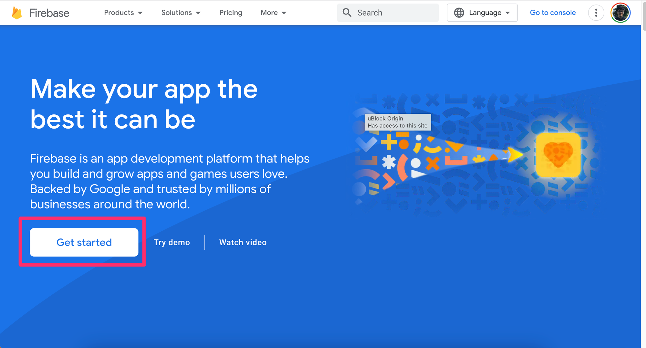Screen dimensions: 646x348
Task: Click the Products dropdown arrow
Action: (140, 13)
